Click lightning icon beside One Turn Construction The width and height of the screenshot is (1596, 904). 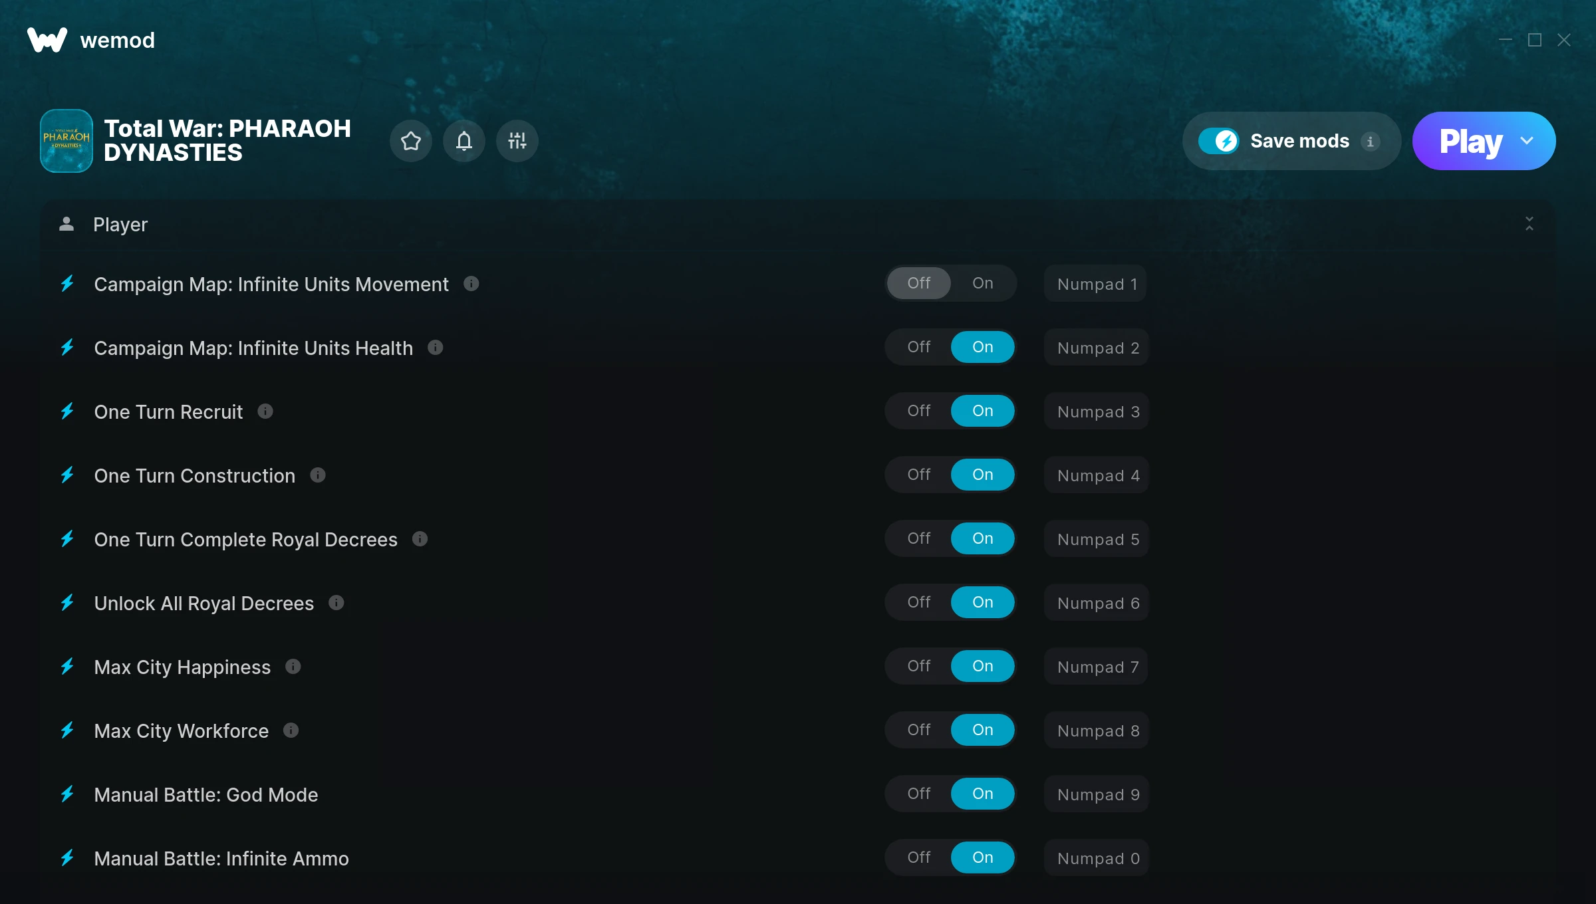(x=67, y=475)
